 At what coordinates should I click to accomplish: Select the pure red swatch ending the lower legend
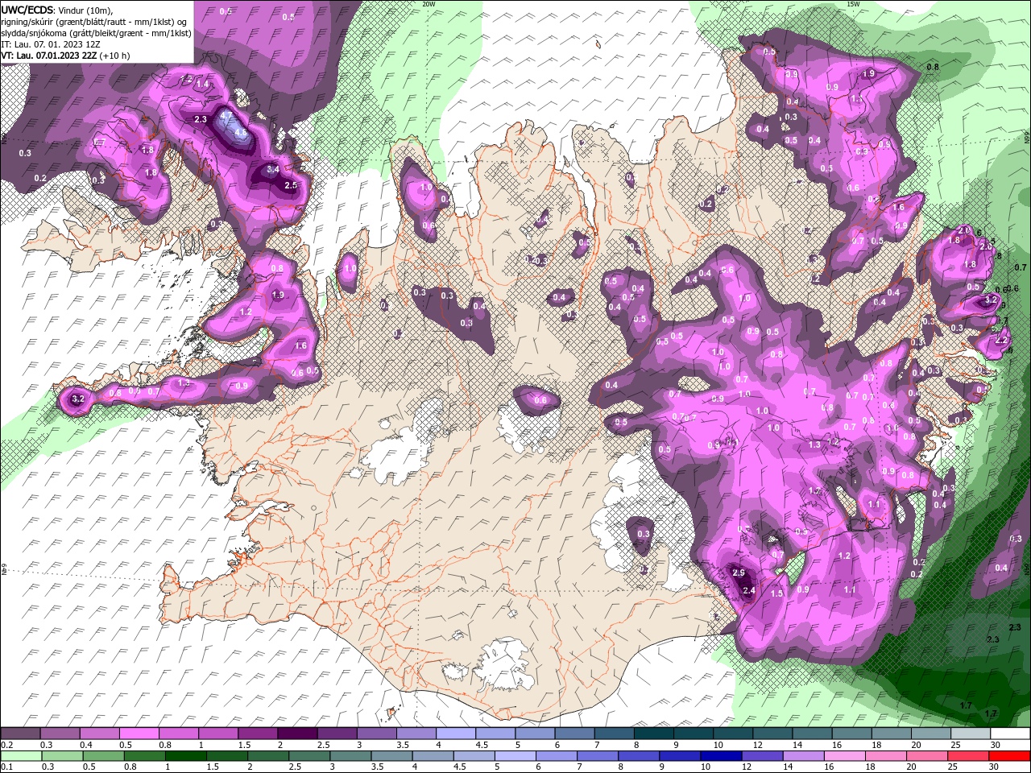click(1009, 756)
